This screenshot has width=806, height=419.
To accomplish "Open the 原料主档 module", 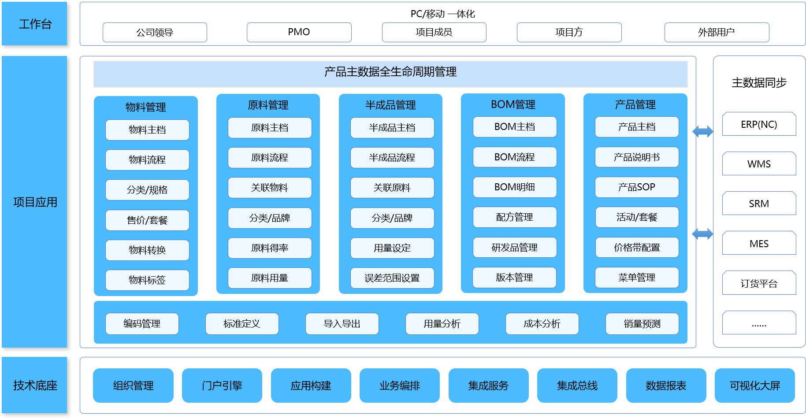I will pyautogui.click(x=270, y=128).
